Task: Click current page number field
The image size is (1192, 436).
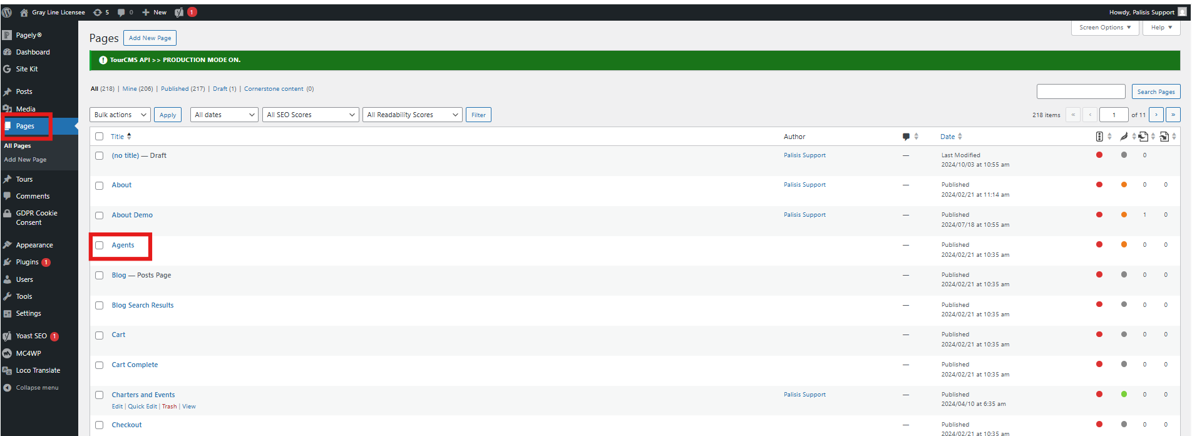Action: pos(1114,115)
